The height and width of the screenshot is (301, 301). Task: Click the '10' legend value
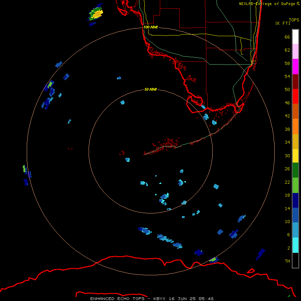[x=287, y=221]
